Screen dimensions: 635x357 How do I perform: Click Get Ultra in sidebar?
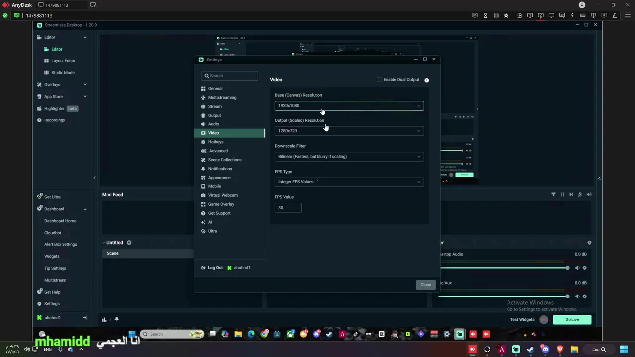tap(49, 197)
